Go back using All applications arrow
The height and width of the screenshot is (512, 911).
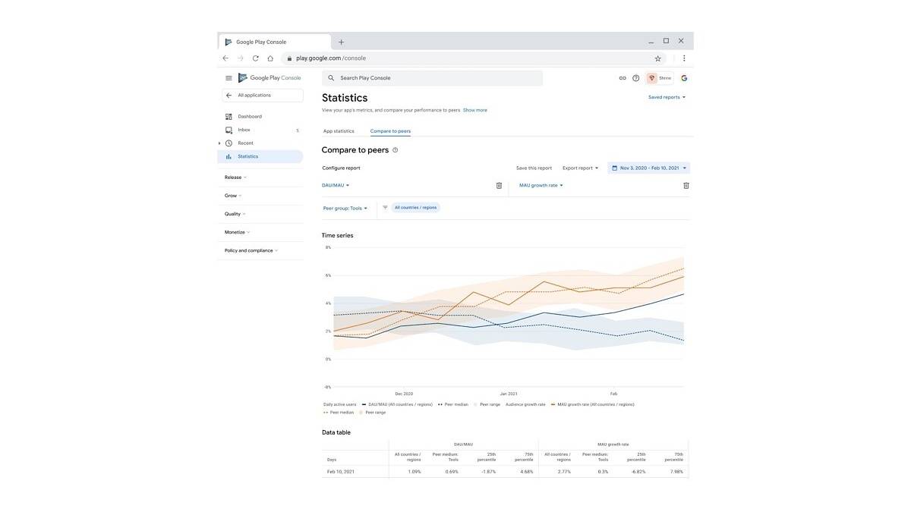[229, 96]
